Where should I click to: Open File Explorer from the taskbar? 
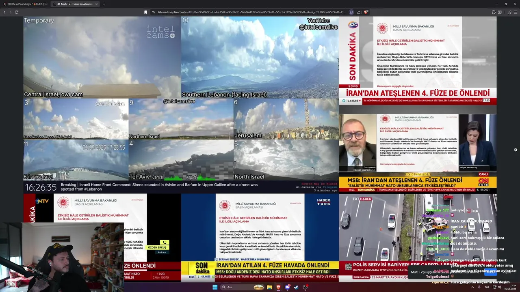pyautogui.click(x=269, y=287)
